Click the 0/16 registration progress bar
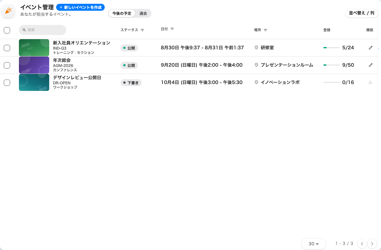 point(331,82)
